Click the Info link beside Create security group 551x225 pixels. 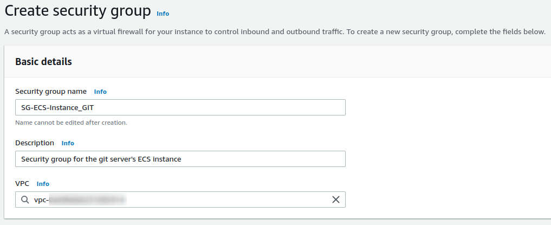click(163, 13)
